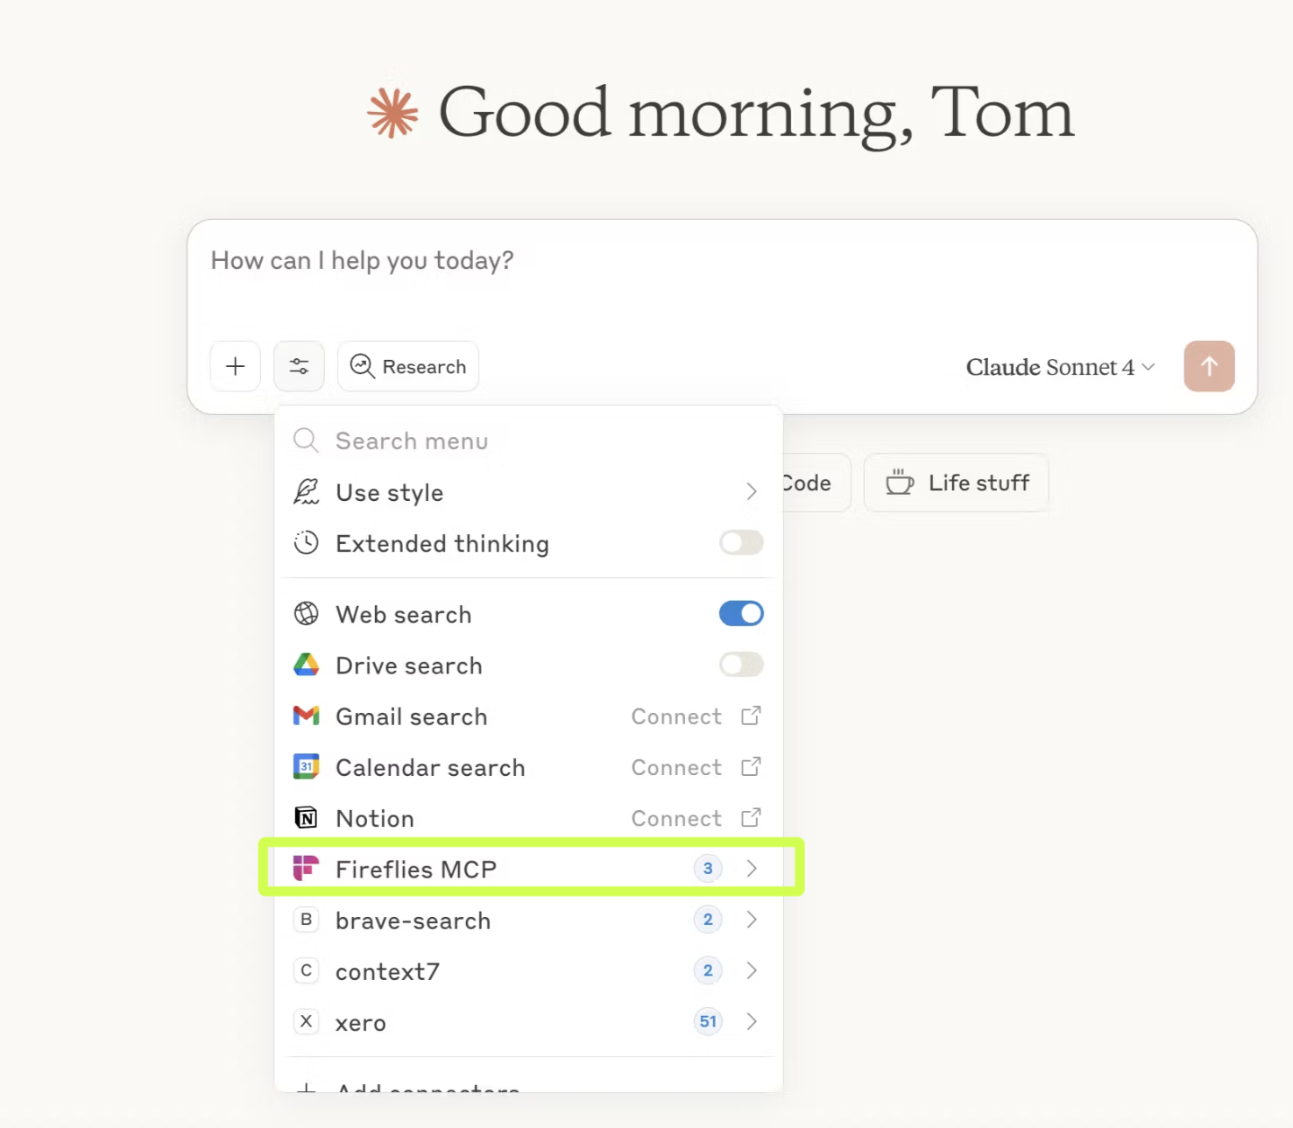Open the Use style submenu
Viewport: 1293px width, 1128px height.
click(528, 492)
